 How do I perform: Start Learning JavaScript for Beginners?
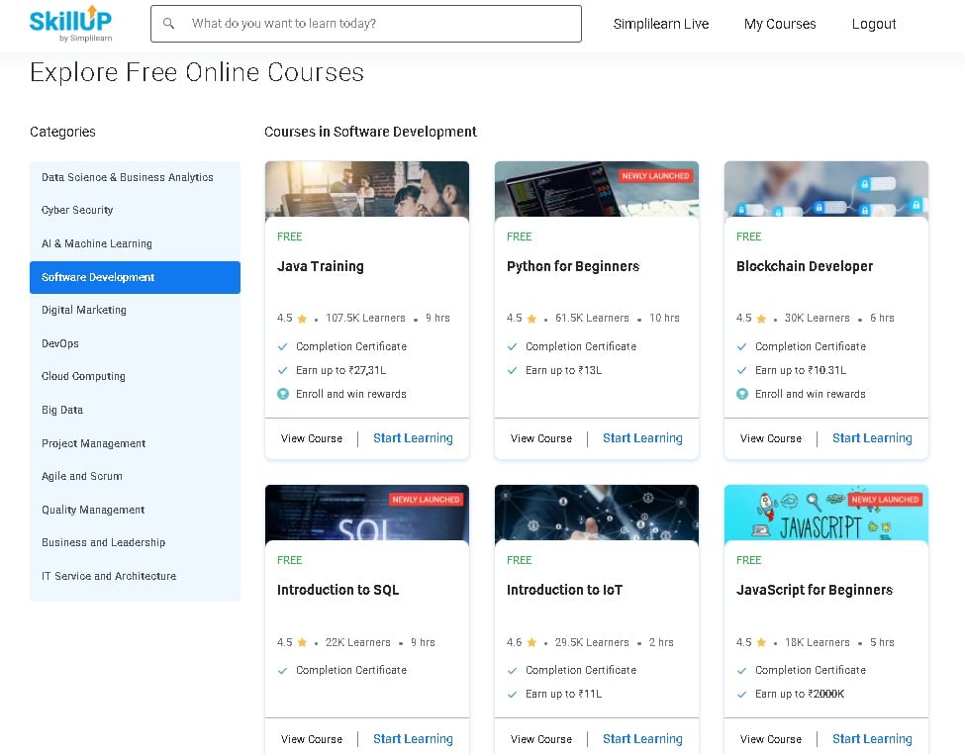click(872, 739)
